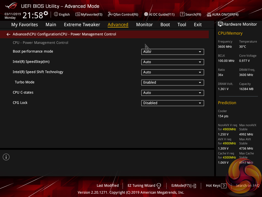Click the globe language icon
This screenshot has height=197, width=262.
[56, 14]
